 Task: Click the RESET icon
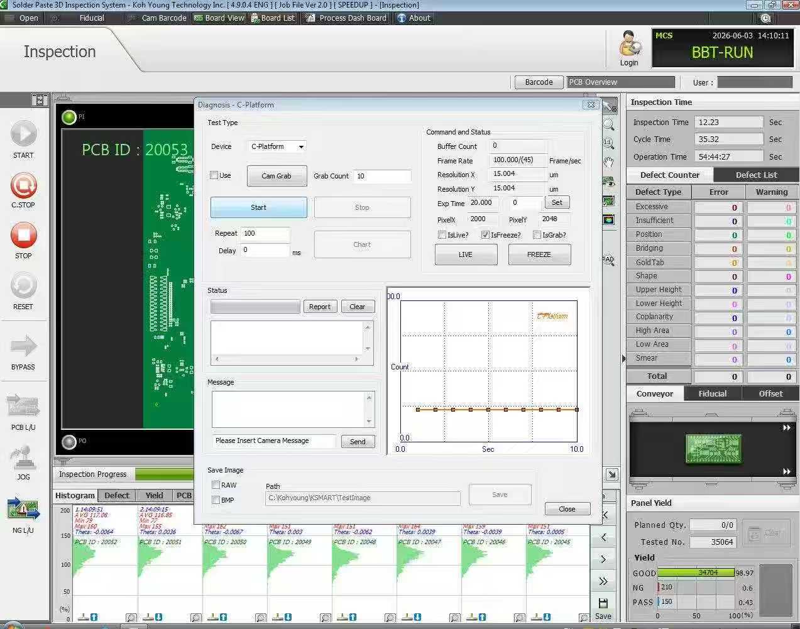(x=24, y=287)
